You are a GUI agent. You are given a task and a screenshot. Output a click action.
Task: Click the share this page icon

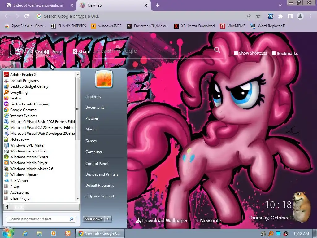click(248, 16)
